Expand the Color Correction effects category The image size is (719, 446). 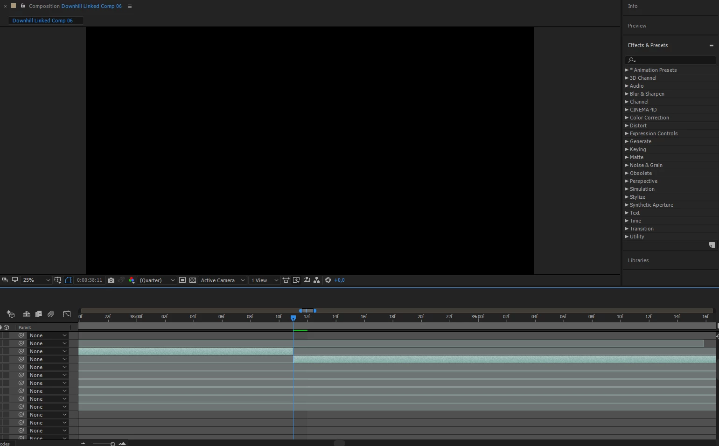(x=627, y=118)
